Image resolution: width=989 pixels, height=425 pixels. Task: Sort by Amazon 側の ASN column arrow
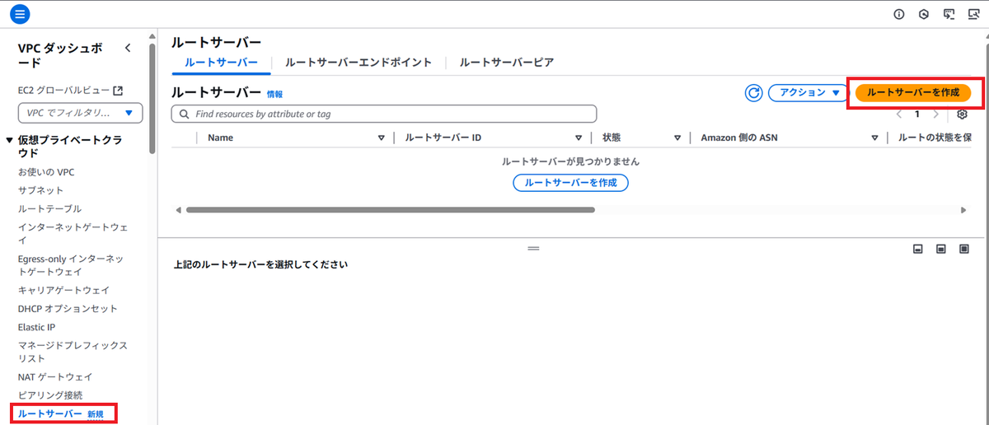[x=874, y=138]
